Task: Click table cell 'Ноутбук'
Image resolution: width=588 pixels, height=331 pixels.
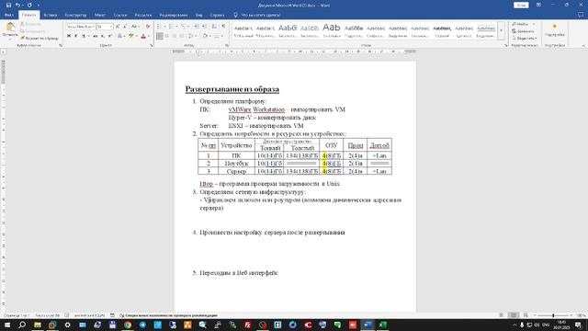Action: (x=236, y=164)
